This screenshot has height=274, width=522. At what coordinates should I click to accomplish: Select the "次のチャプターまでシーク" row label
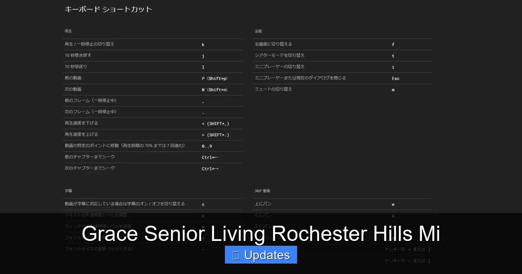coord(90,168)
